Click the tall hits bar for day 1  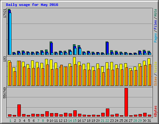pyautogui.click(x=8, y=32)
